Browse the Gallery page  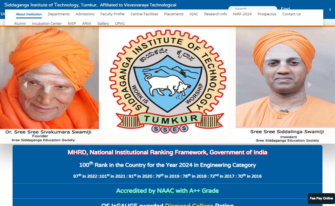pyautogui.click(x=103, y=24)
